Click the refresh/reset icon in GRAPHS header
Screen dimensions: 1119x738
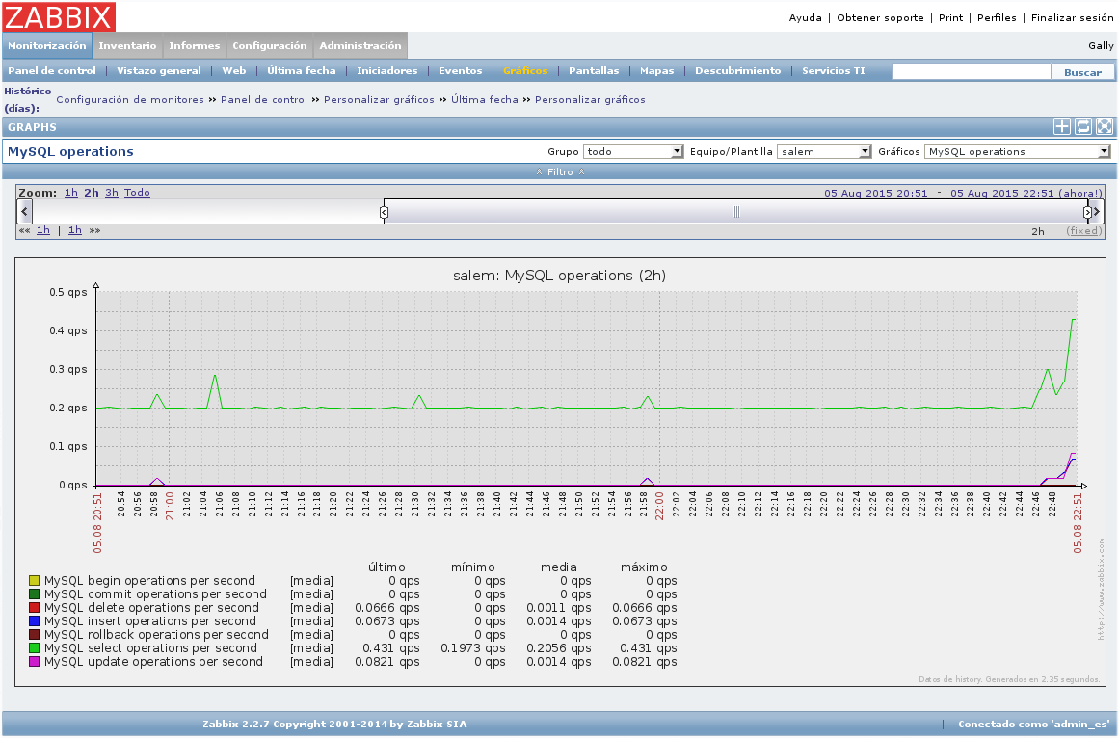tap(1083, 127)
